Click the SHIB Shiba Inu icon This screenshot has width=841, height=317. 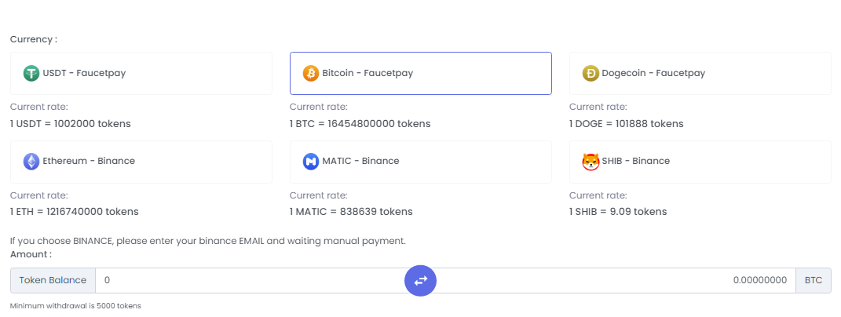(591, 162)
